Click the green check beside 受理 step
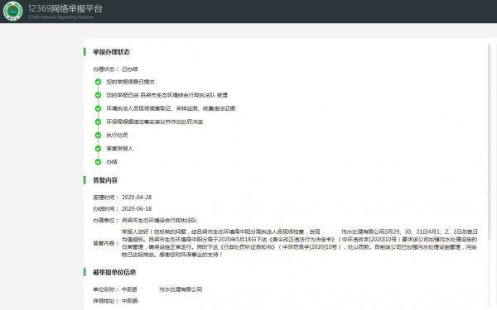497x310 pixels. 98,95
